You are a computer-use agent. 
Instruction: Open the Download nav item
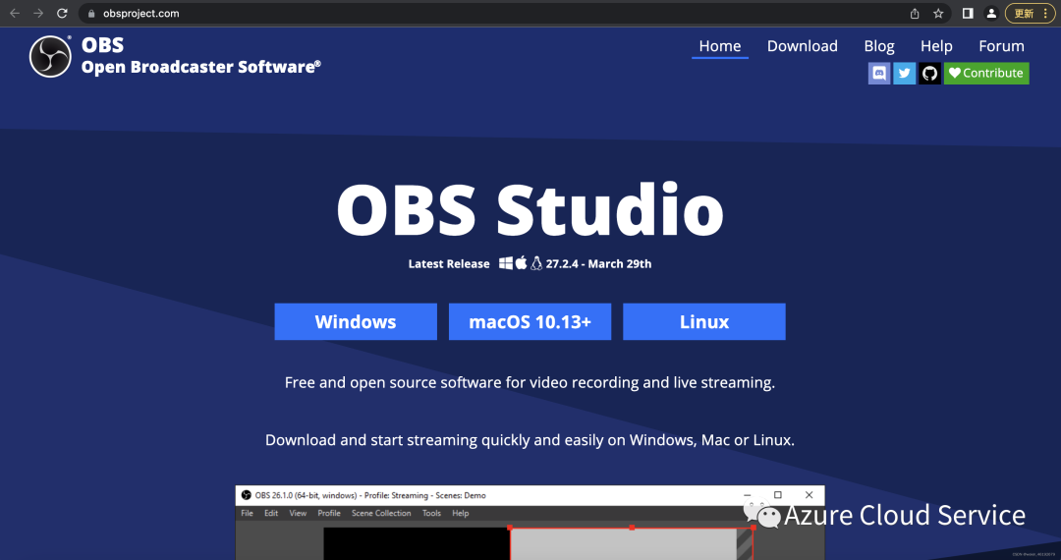coord(803,46)
